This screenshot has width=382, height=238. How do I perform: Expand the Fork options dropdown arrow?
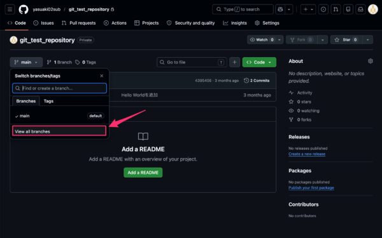(x=322, y=39)
